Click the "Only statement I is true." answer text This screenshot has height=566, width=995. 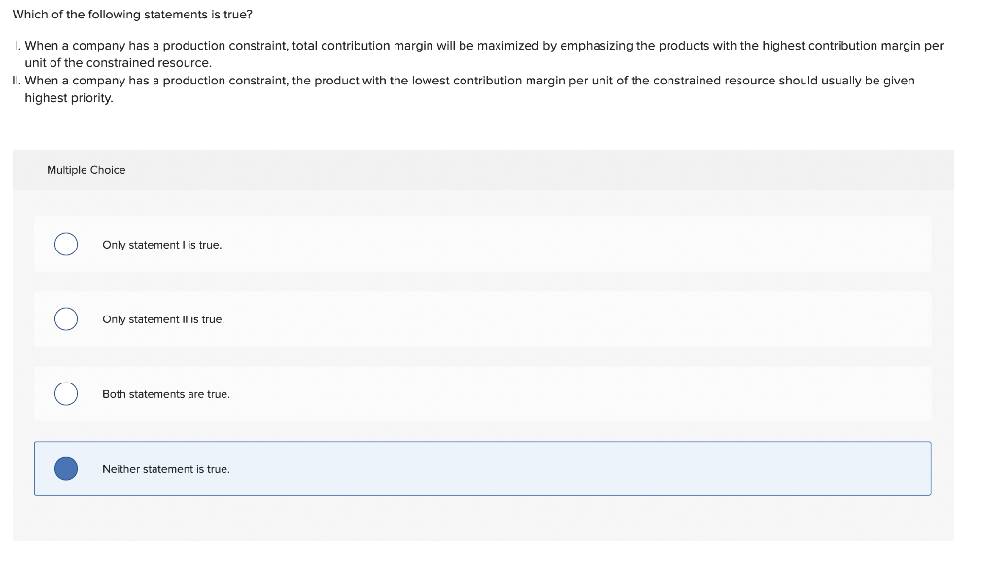point(161,245)
